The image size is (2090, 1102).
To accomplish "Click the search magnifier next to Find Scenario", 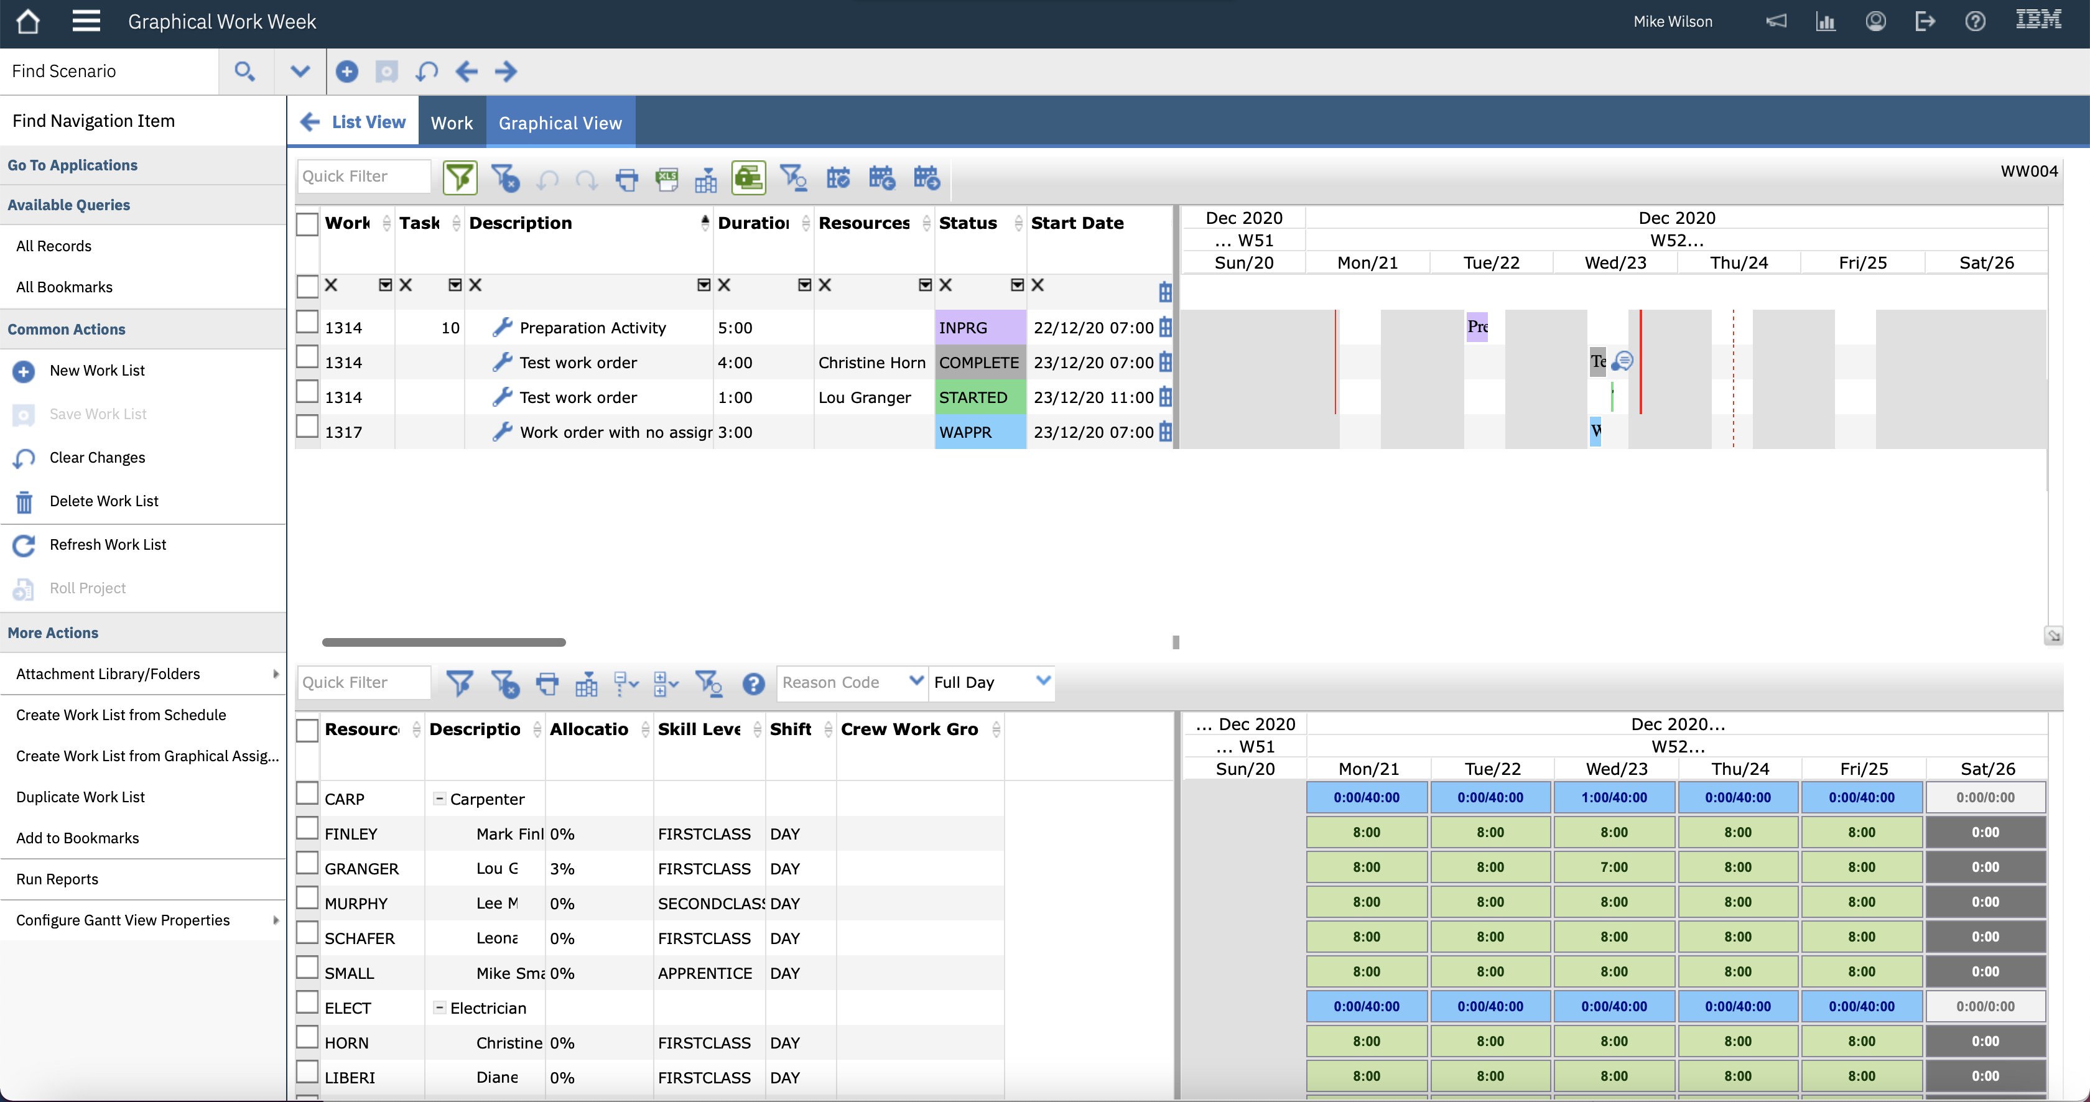I will pyautogui.click(x=245, y=72).
